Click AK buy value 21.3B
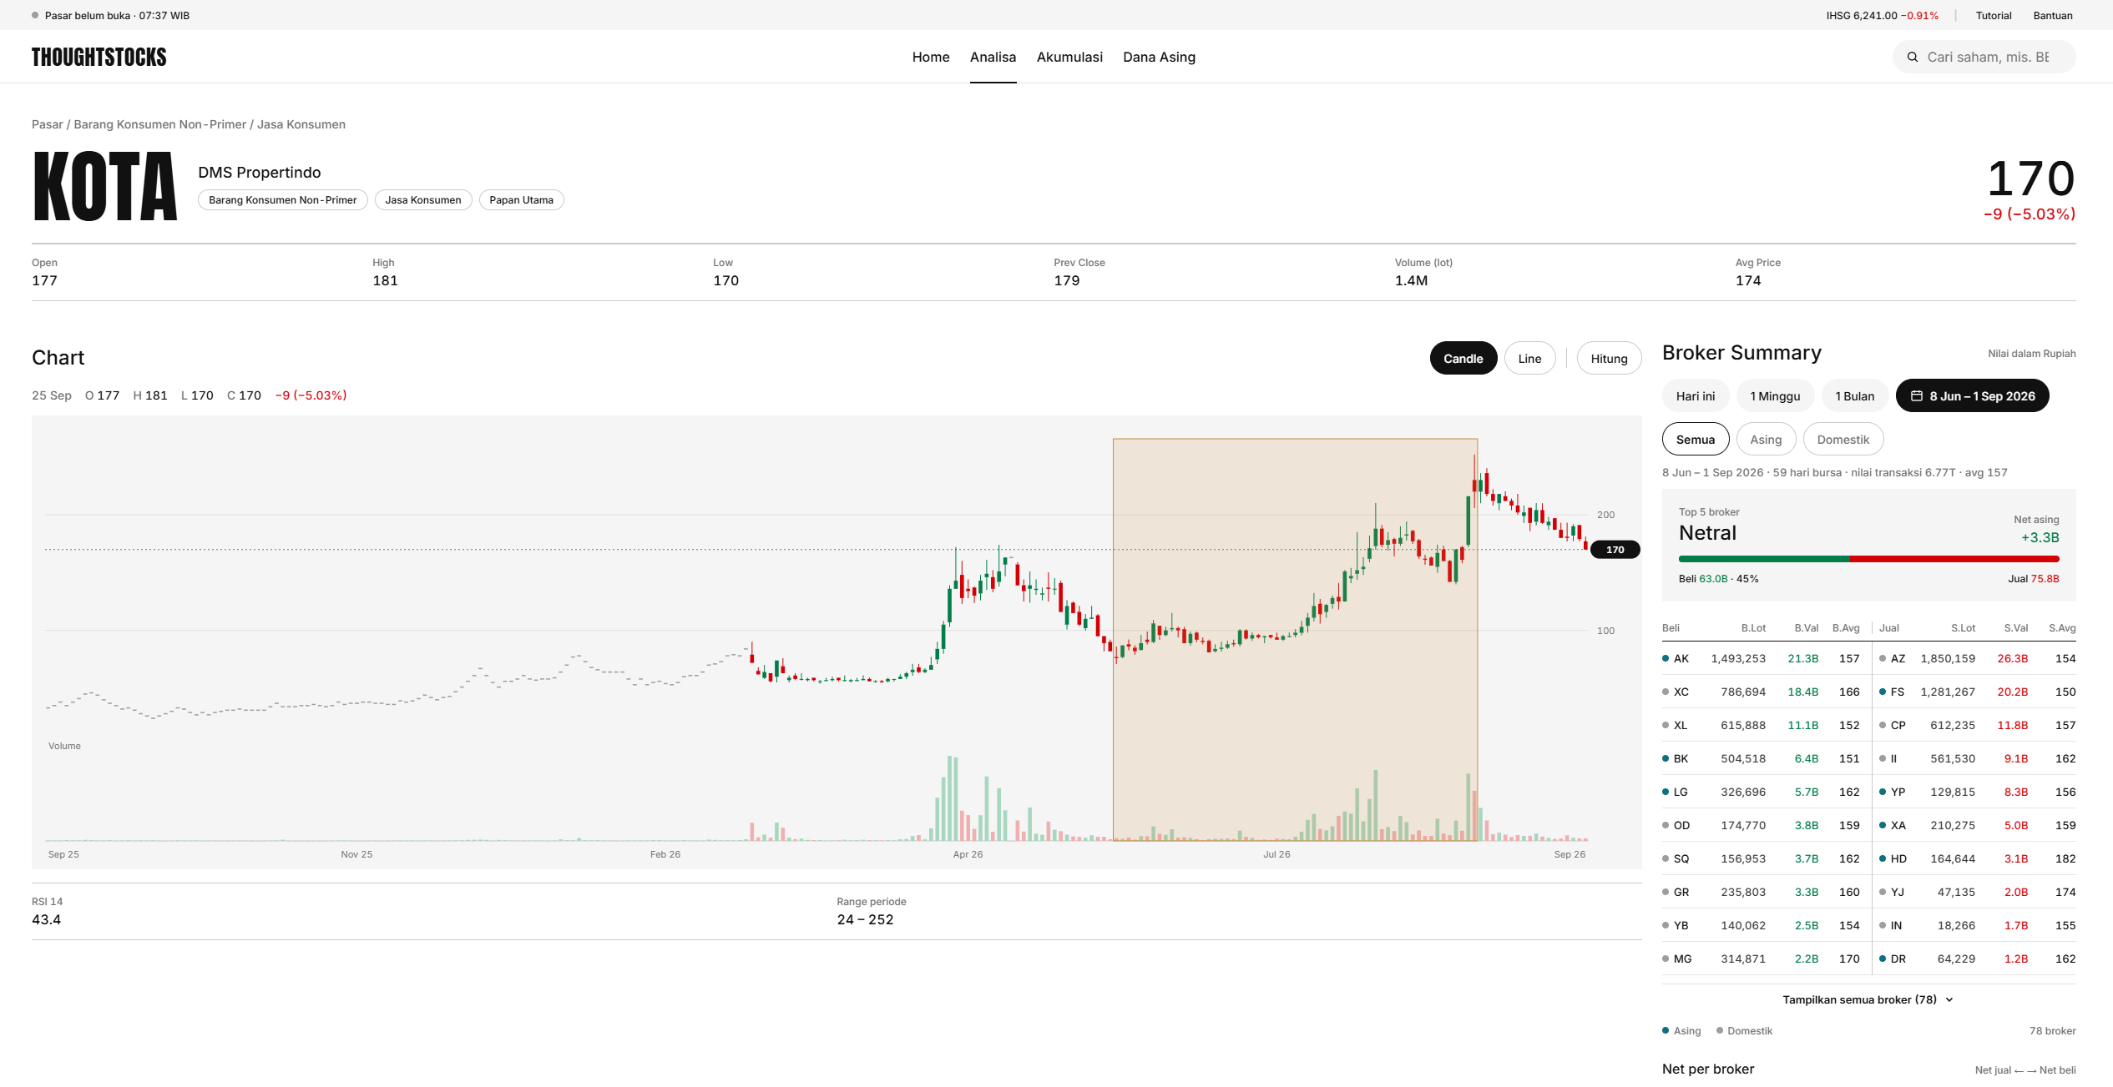 coord(1802,659)
